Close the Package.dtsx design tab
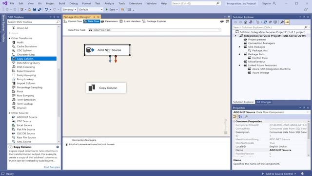The image size is (312, 176). pos(98,17)
